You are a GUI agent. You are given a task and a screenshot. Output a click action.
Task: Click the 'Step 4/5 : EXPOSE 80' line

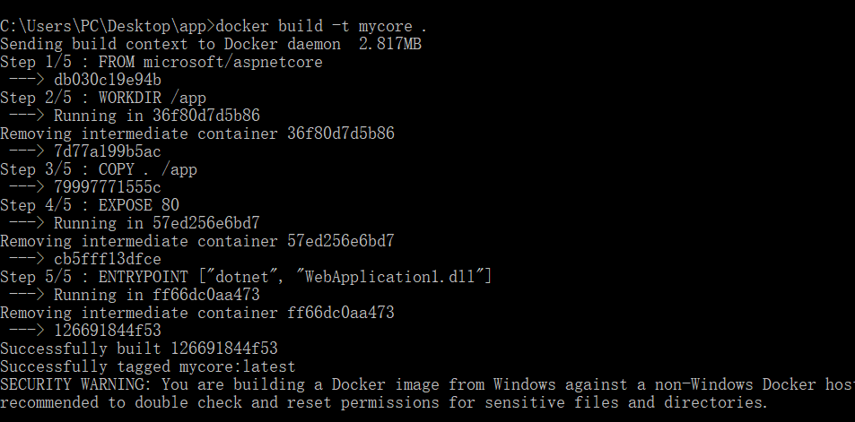[90, 205]
